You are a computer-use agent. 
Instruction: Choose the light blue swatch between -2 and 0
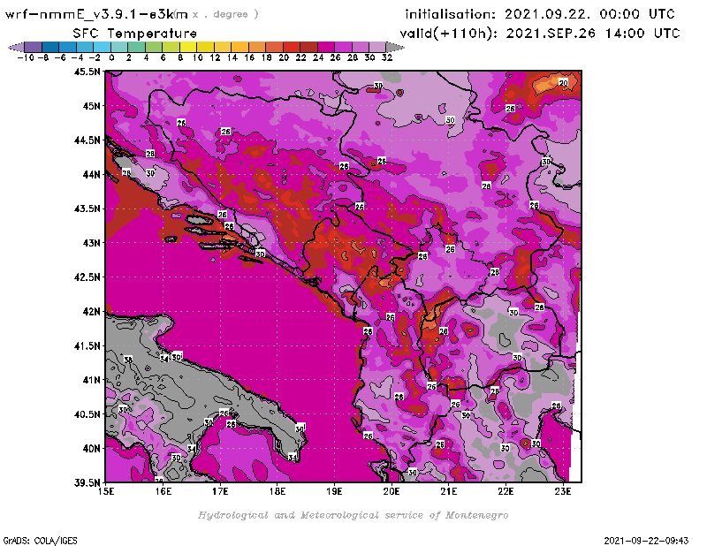coord(102,47)
